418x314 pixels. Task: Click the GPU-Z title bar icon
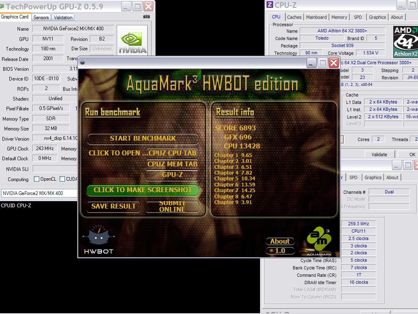point(2,6)
